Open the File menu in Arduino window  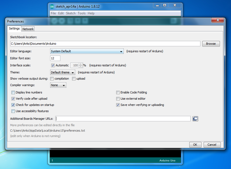(53, 13)
